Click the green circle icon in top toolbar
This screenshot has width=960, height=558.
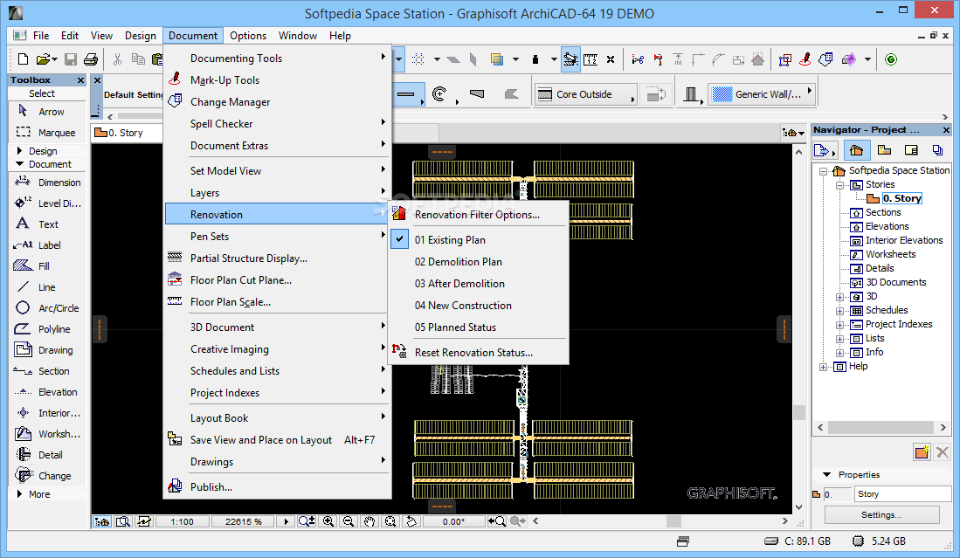[x=891, y=59]
